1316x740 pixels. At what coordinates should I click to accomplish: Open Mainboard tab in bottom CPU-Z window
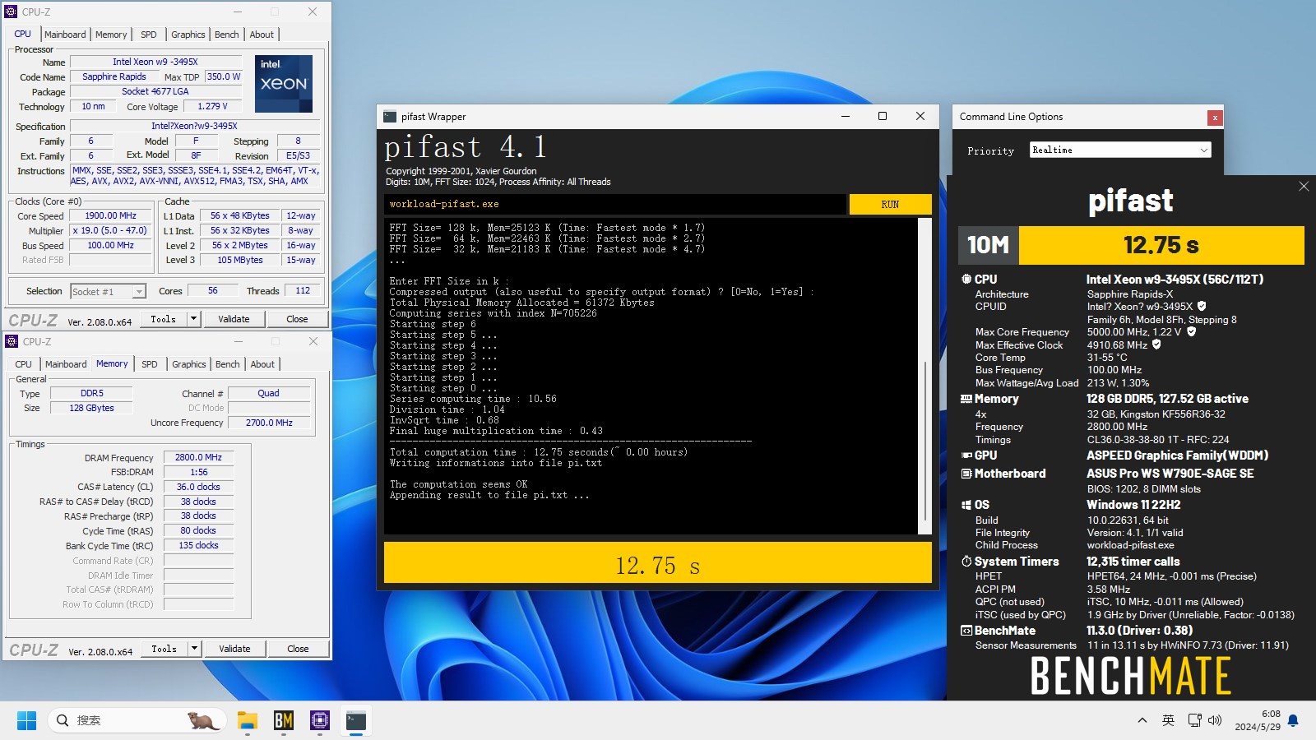[66, 364]
